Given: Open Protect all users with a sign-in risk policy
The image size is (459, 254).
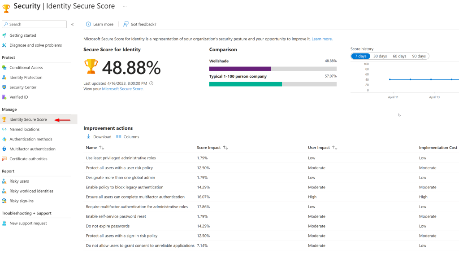Looking at the screenshot, I should click(x=121, y=236).
